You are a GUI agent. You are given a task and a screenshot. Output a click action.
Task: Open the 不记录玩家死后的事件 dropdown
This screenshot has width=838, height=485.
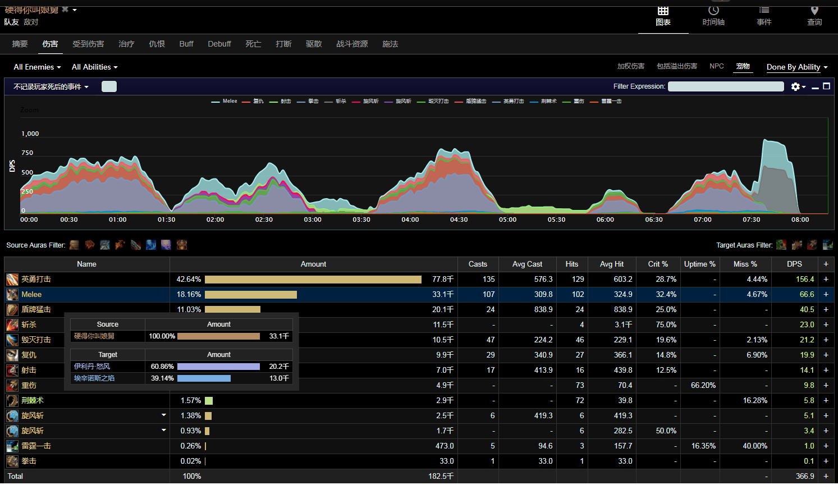pyautogui.click(x=51, y=86)
